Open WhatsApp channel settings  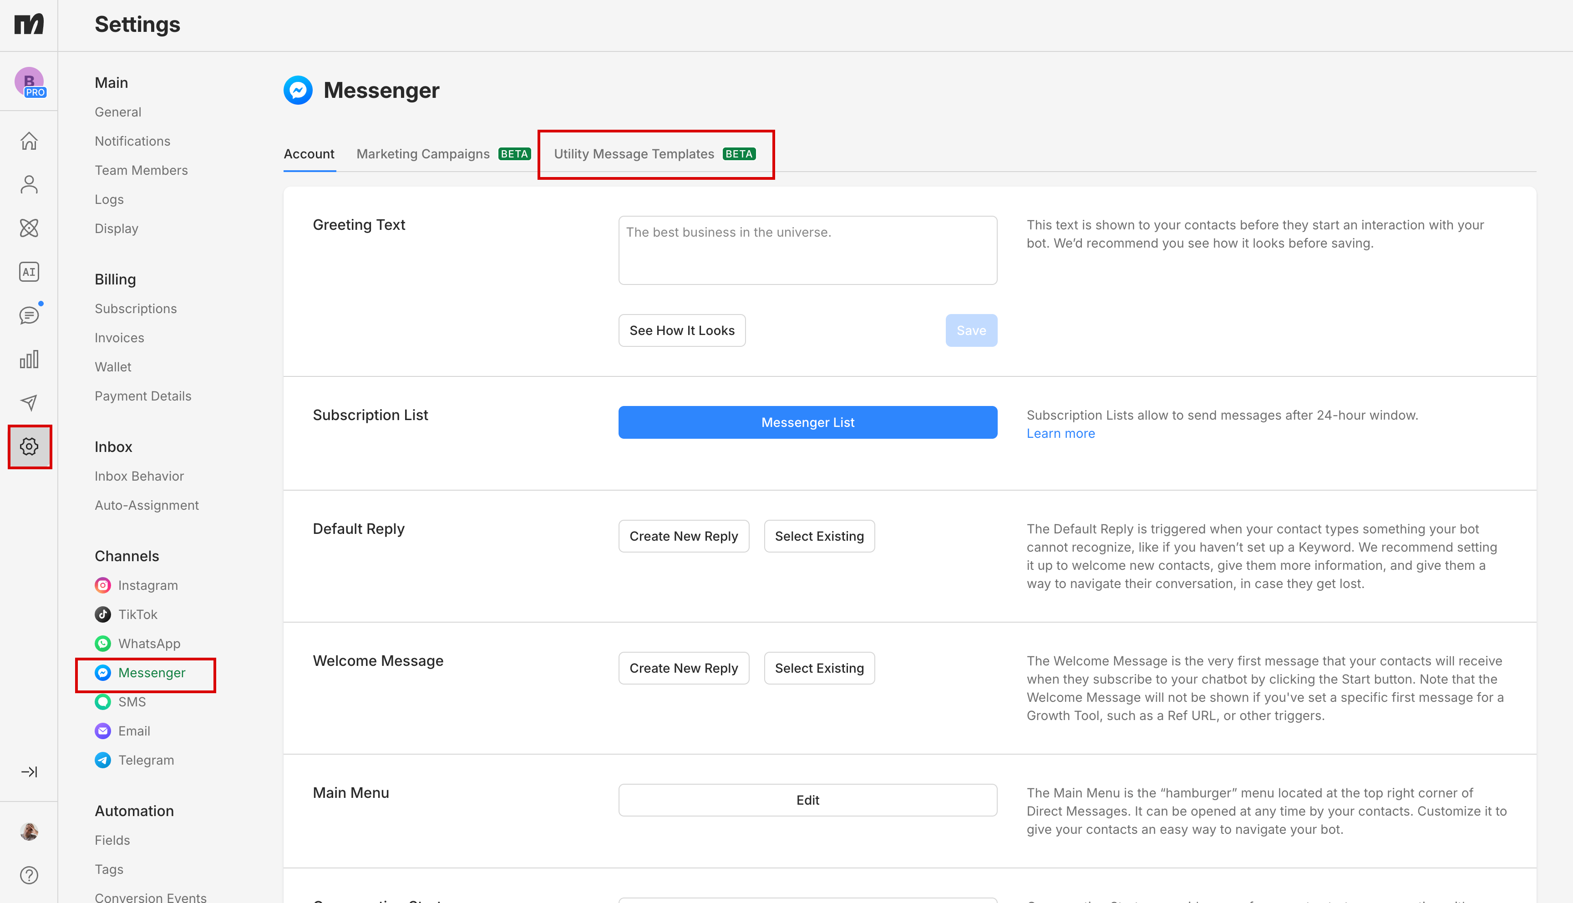[149, 644]
